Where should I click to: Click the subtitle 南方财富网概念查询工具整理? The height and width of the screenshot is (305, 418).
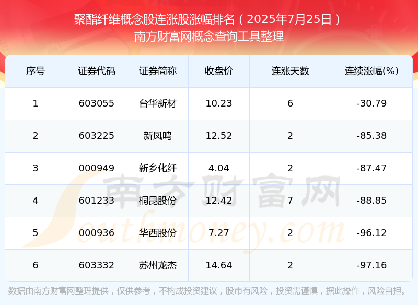[209, 37]
